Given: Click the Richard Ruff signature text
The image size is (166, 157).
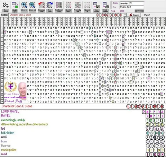Looking at the screenshot, I should click(x=13, y=101).
